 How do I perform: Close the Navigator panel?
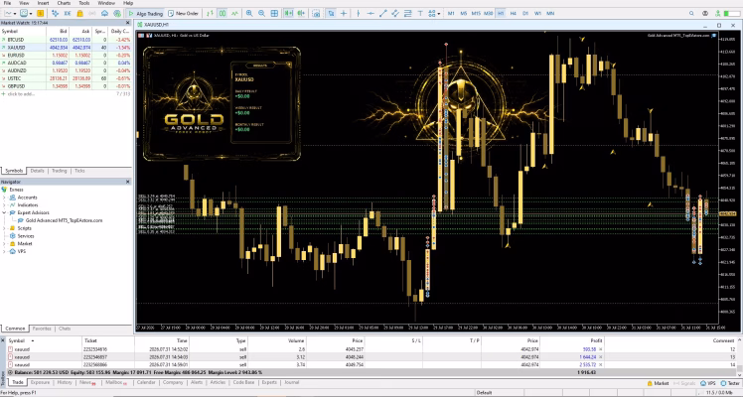pos(127,182)
